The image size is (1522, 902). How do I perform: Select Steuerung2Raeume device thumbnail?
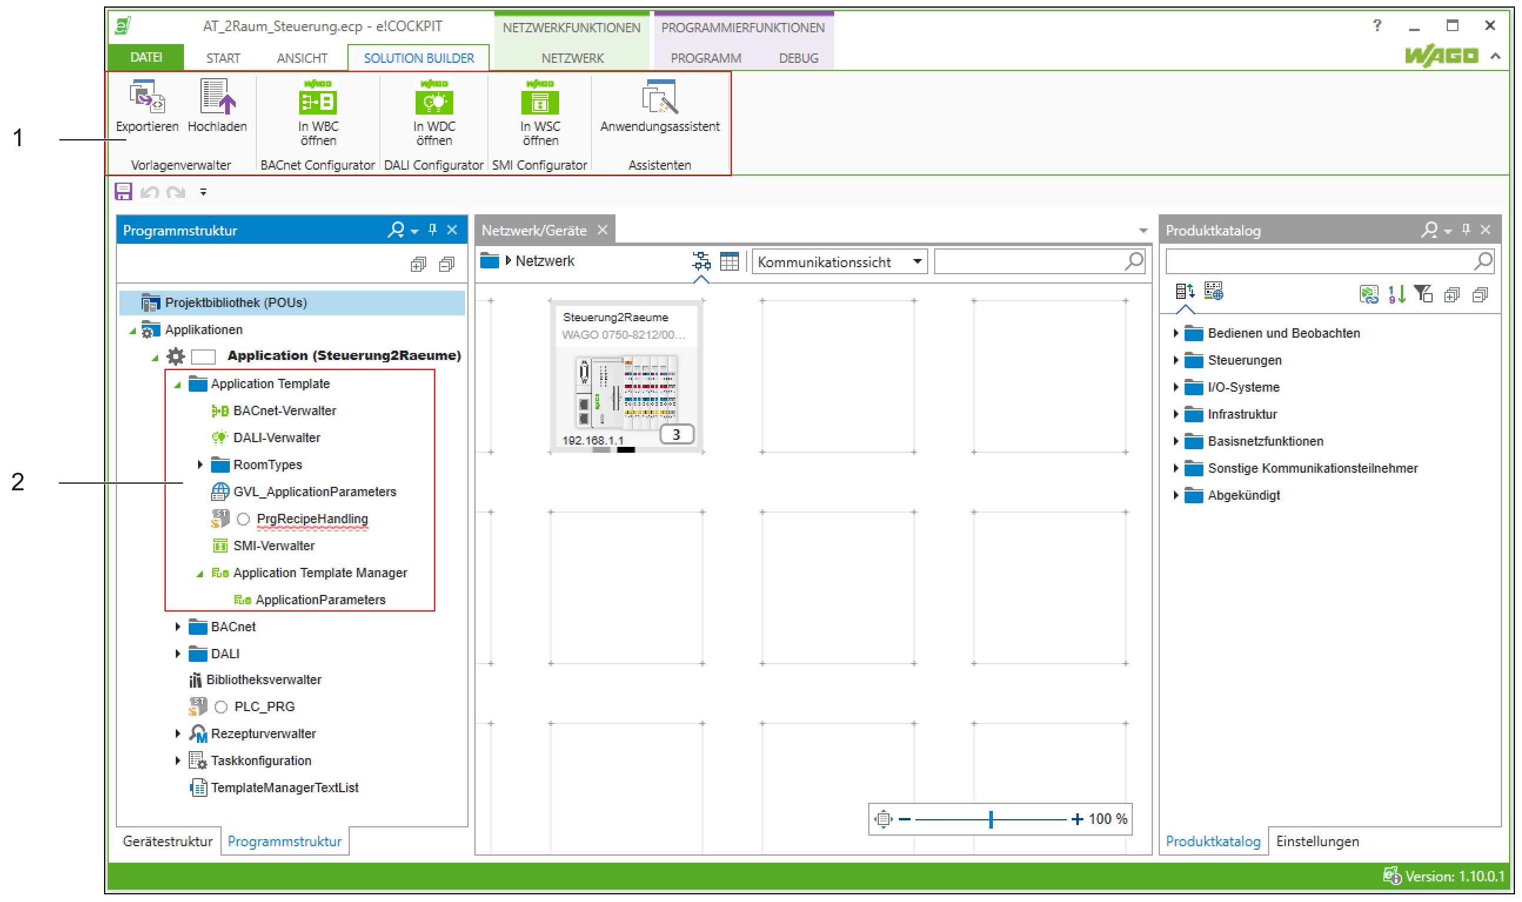pyautogui.click(x=627, y=378)
